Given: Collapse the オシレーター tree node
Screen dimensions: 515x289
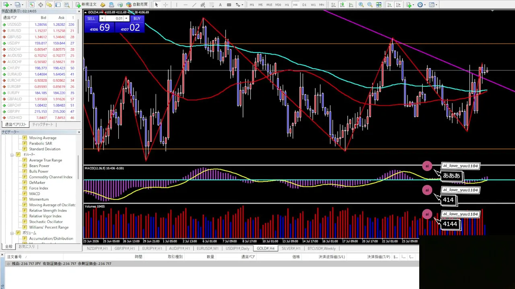Looking at the screenshot, I should point(12,155).
